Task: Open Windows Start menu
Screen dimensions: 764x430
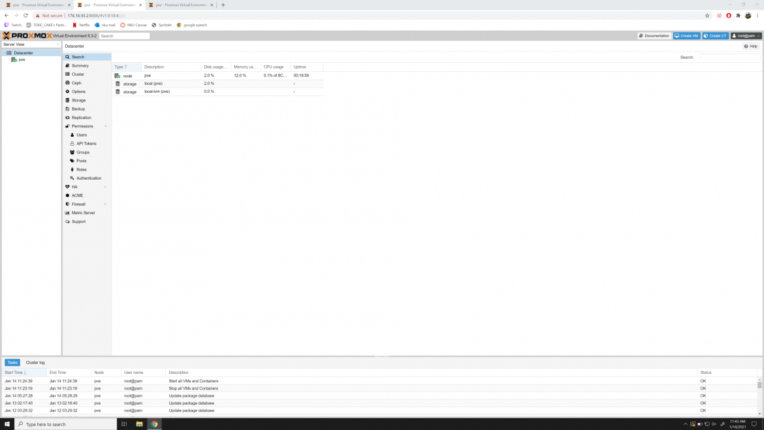Action: 7,424
